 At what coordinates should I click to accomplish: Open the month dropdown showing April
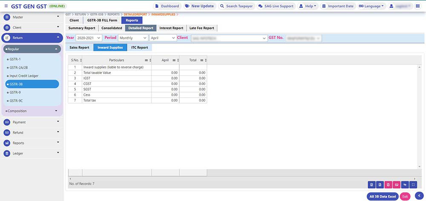point(162,38)
